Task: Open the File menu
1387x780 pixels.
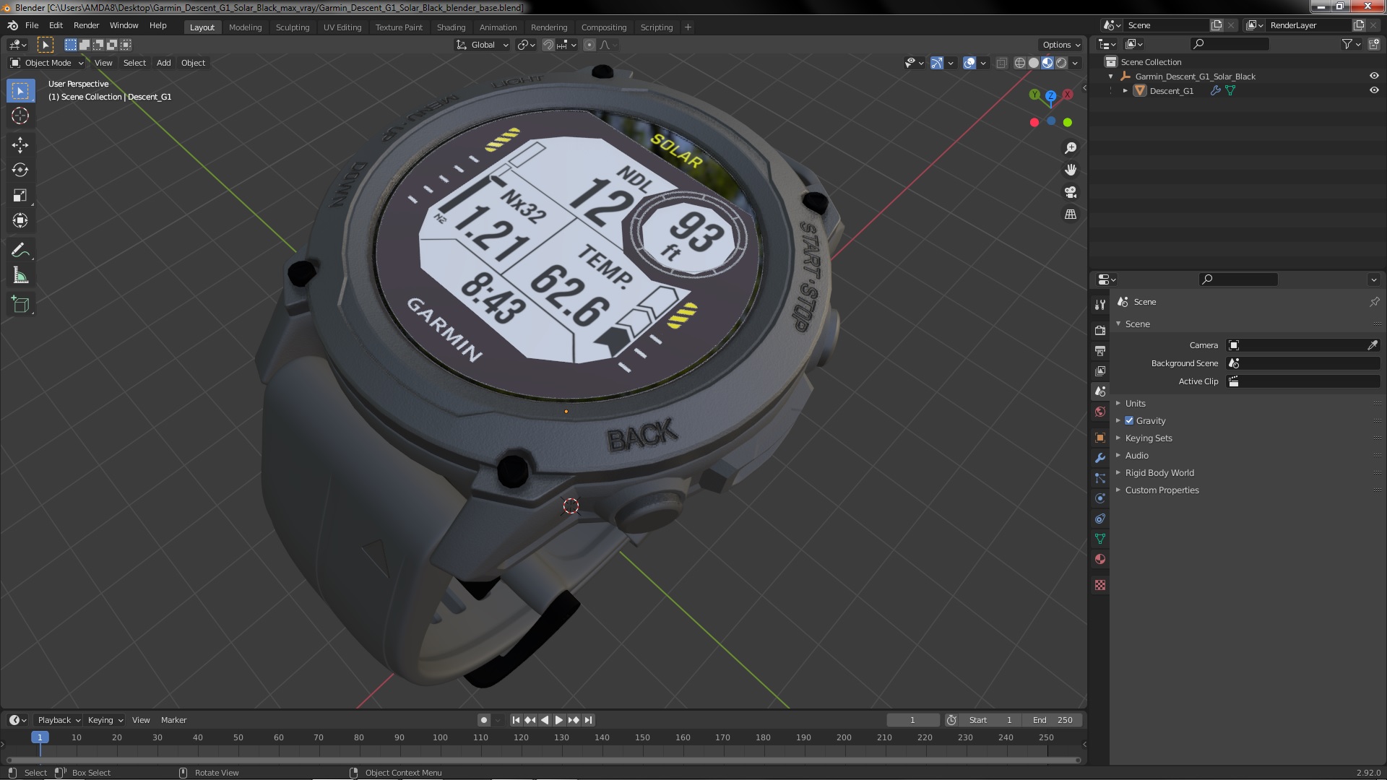Action: (32, 25)
